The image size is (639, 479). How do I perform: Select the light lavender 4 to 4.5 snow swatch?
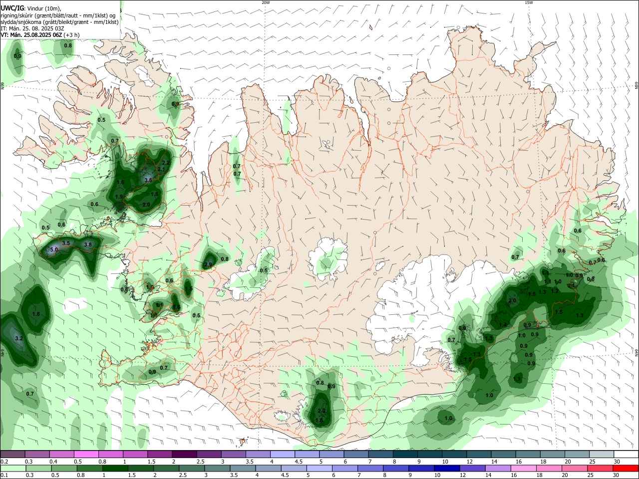click(282, 454)
